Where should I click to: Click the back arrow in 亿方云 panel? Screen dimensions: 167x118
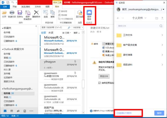(x=118, y=18)
